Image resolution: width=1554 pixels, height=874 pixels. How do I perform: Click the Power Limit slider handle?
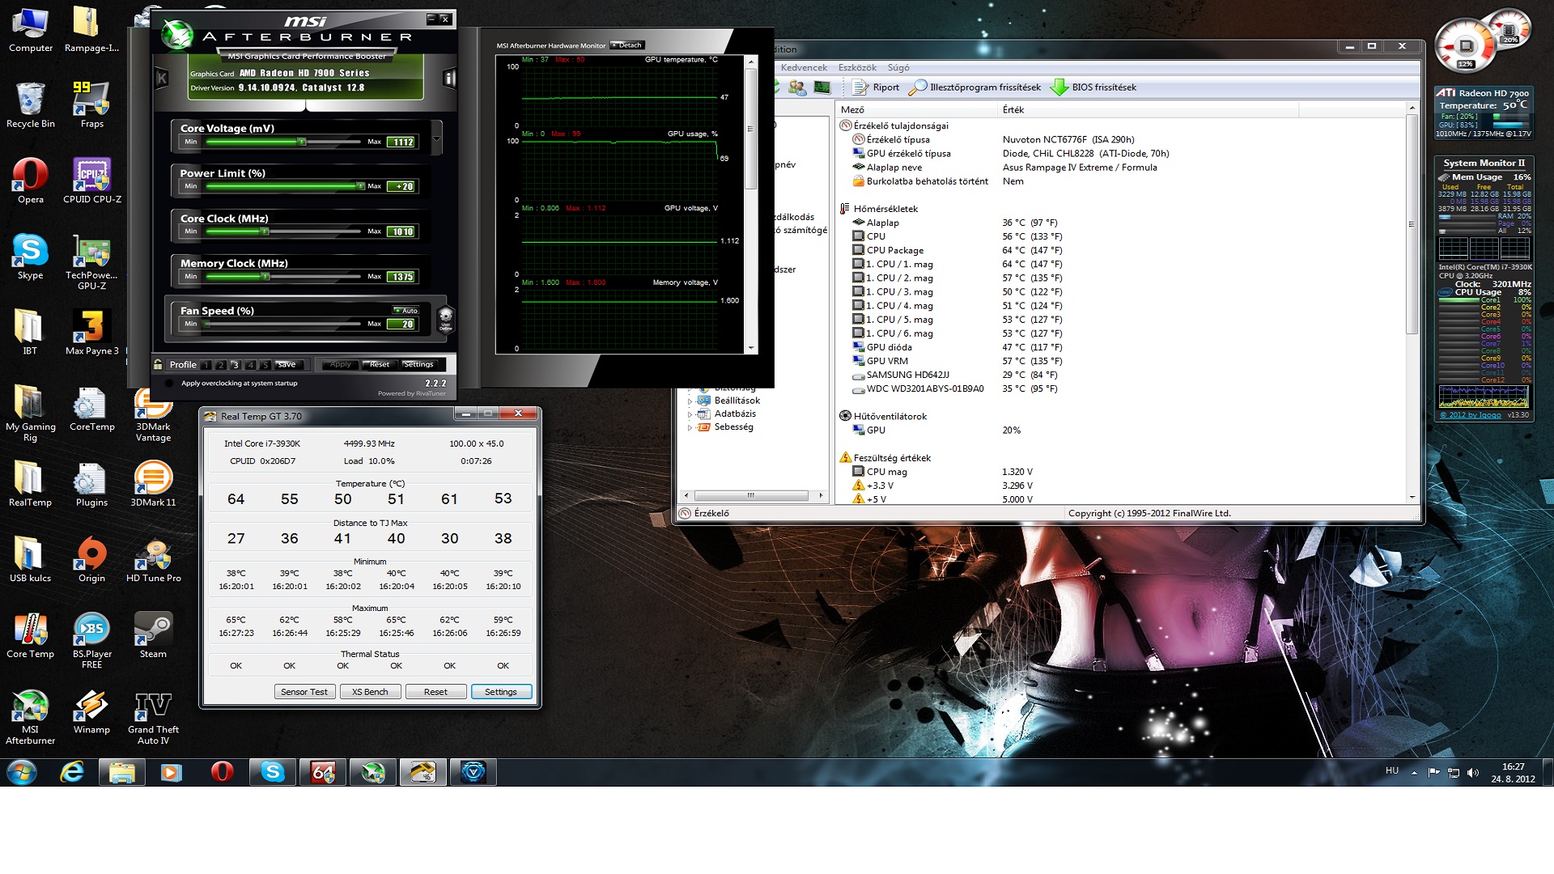click(x=360, y=186)
